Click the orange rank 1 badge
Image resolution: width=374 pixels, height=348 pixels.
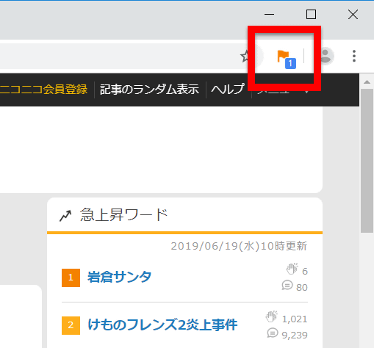(x=71, y=278)
